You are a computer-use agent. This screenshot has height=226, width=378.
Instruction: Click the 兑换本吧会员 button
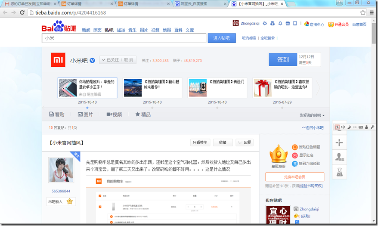pos(294,177)
